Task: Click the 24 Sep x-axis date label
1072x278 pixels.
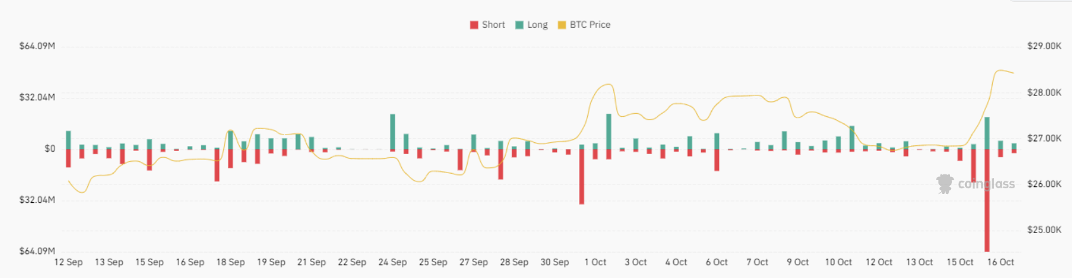Action: pyautogui.click(x=392, y=262)
